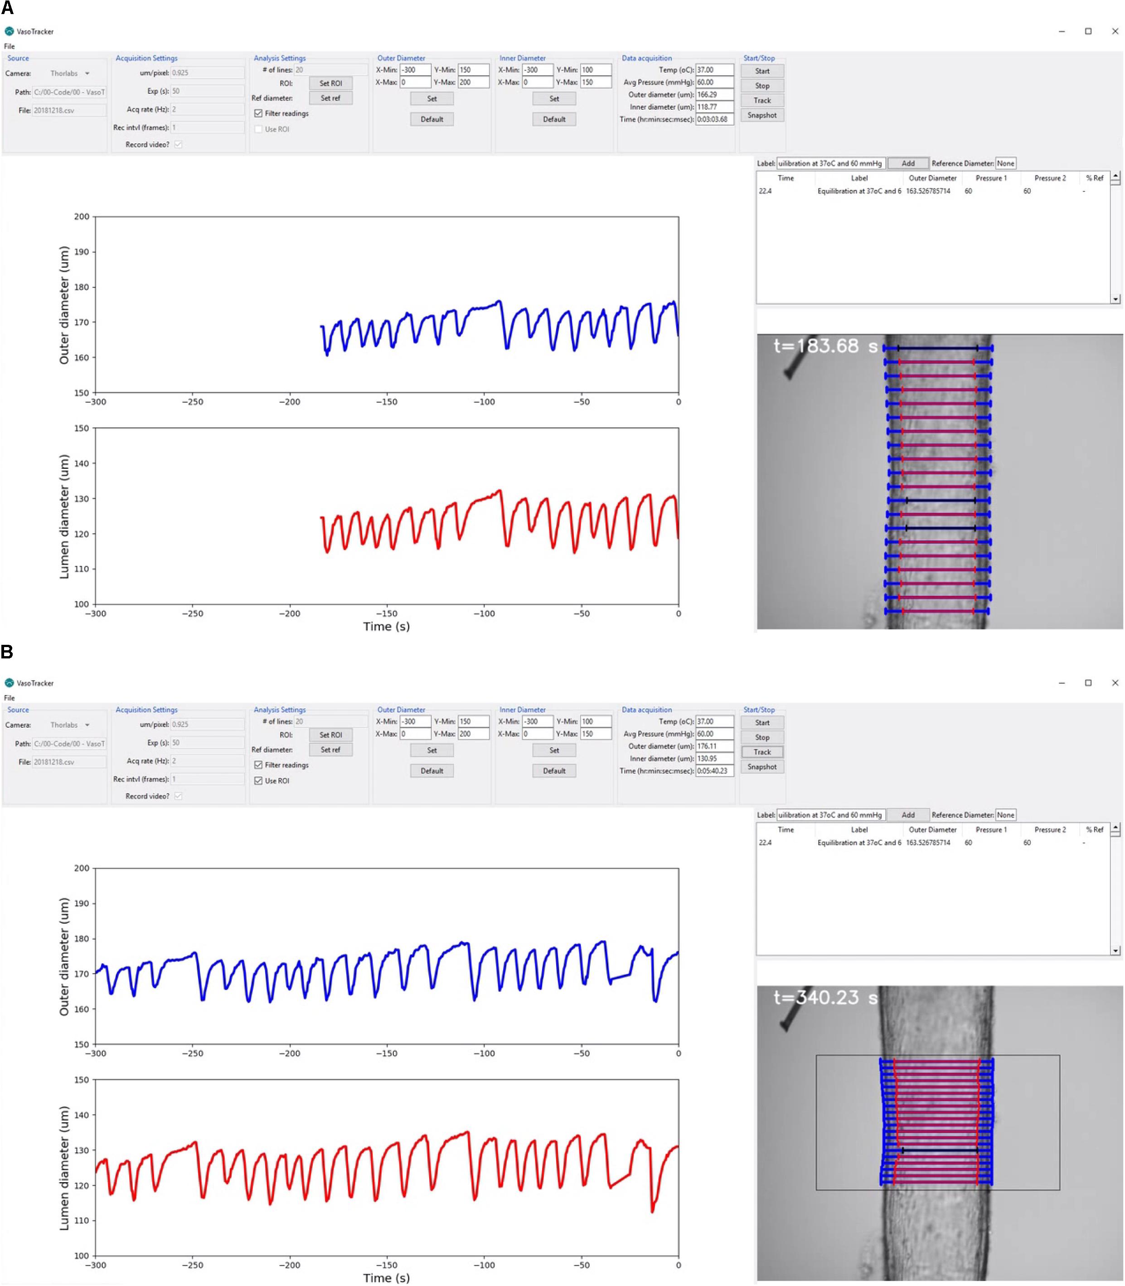Click Set ROI button in lower window
The width and height of the screenshot is (1125, 1286).
click(x=331, y=735)
